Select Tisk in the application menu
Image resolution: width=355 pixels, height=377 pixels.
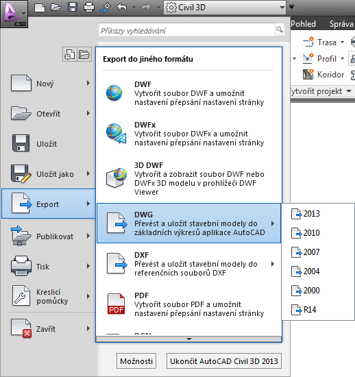pos(49,266)
